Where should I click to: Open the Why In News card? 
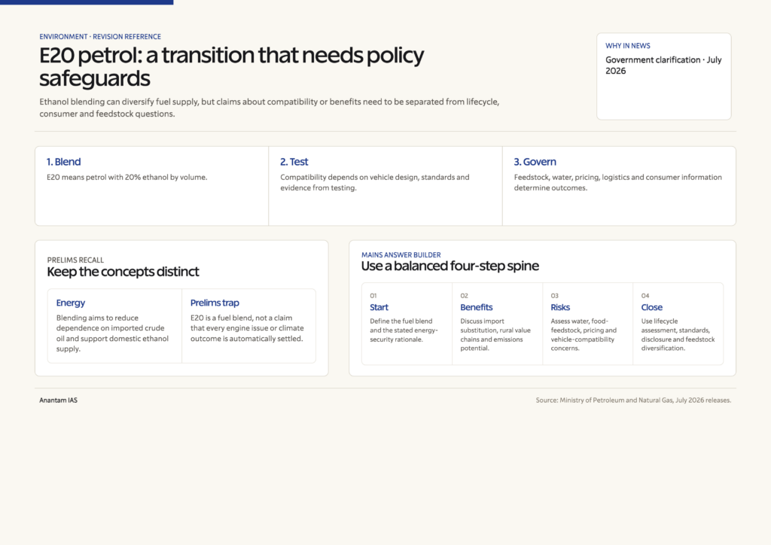(x=664, y=76)
